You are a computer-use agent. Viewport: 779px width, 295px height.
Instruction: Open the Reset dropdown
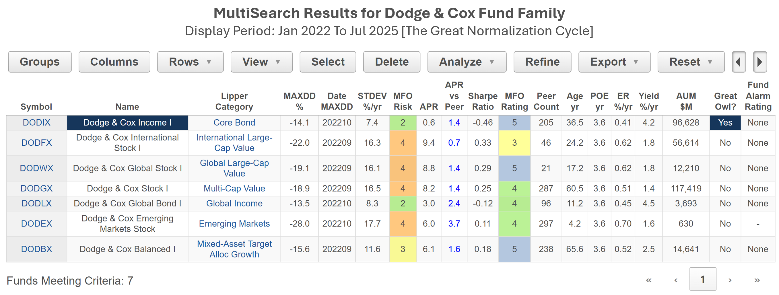click(x=691, y=62)
